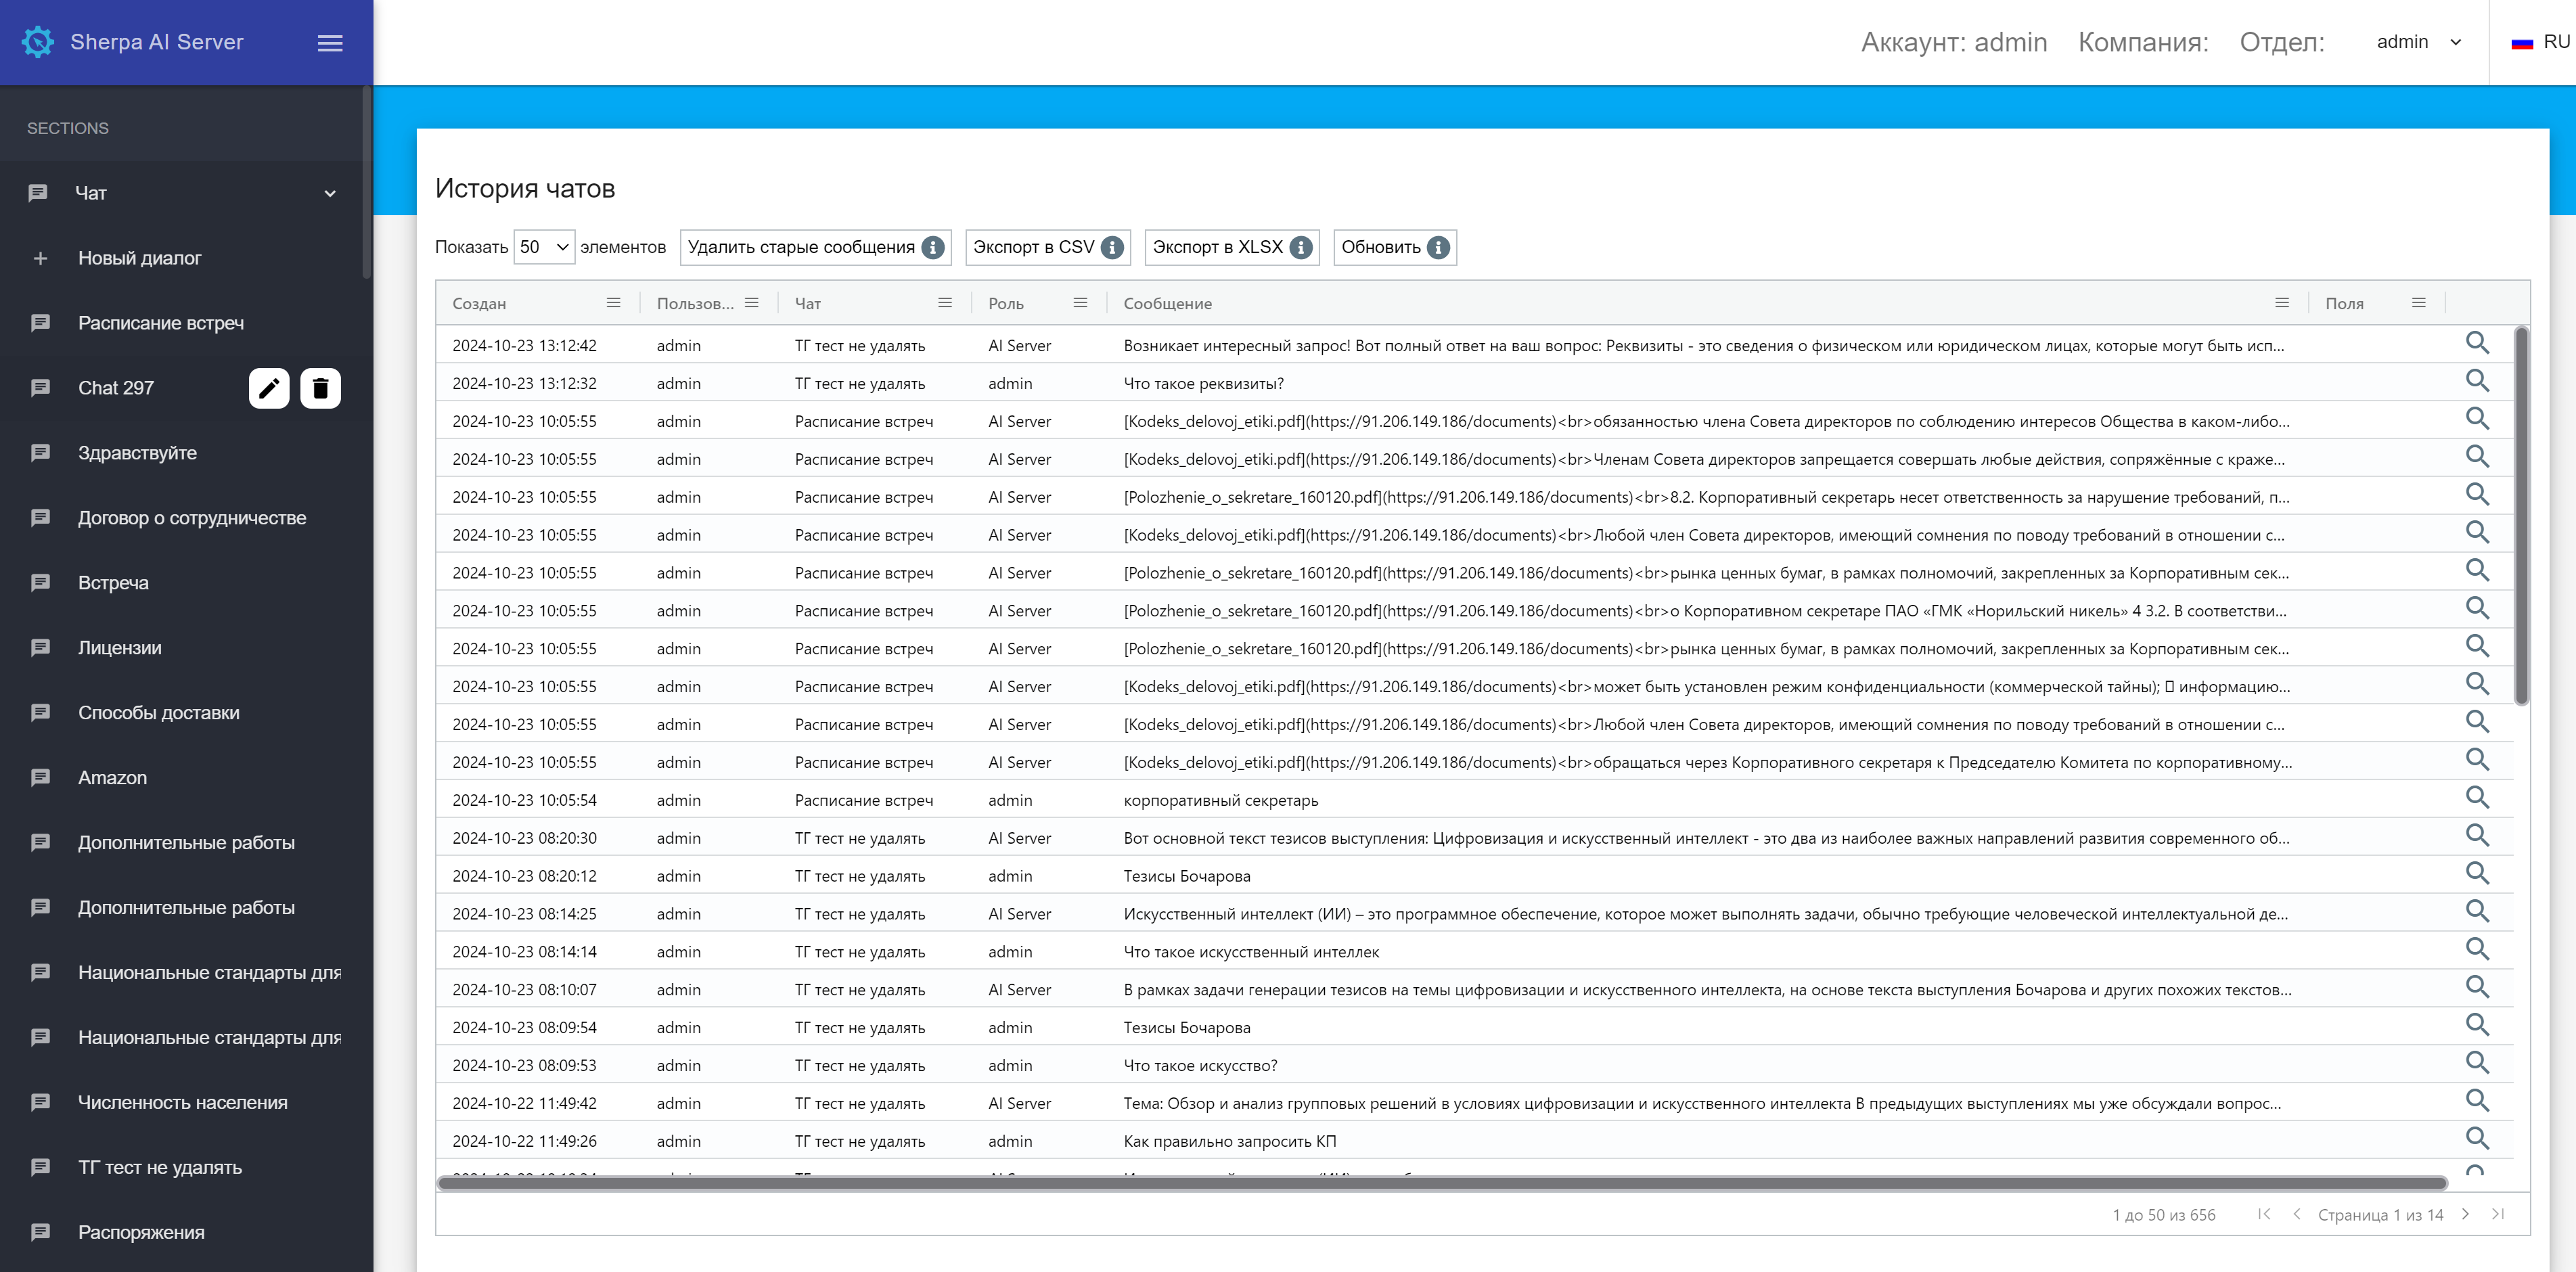Image resolution: width=2576 pixels, height=1272 pixels.
Task: Click 'Аккаунт: admin' header text
Action: coord(1953,42)
